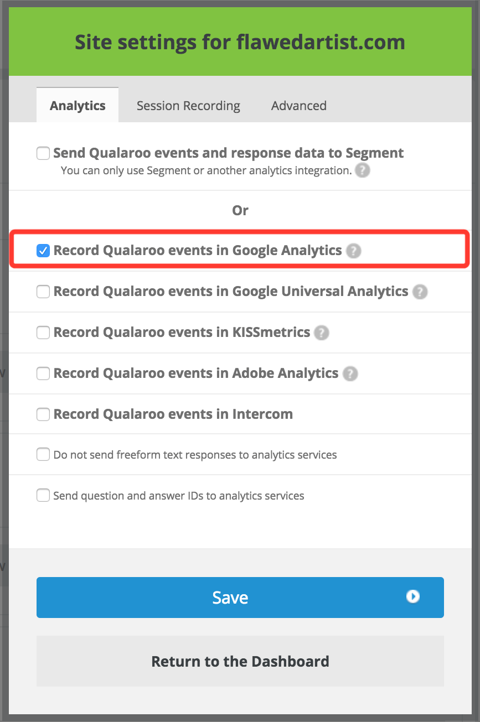The image size is (480, 722).
Task: Enable recording events in KISSmetrics
Action: point(43,333)
